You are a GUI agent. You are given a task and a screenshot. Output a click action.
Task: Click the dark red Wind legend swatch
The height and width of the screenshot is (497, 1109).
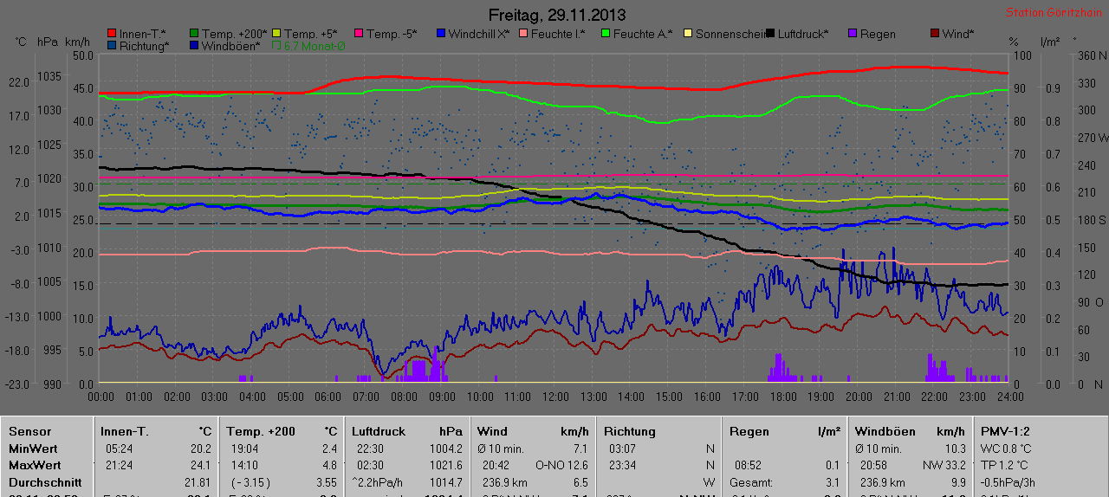935,34
